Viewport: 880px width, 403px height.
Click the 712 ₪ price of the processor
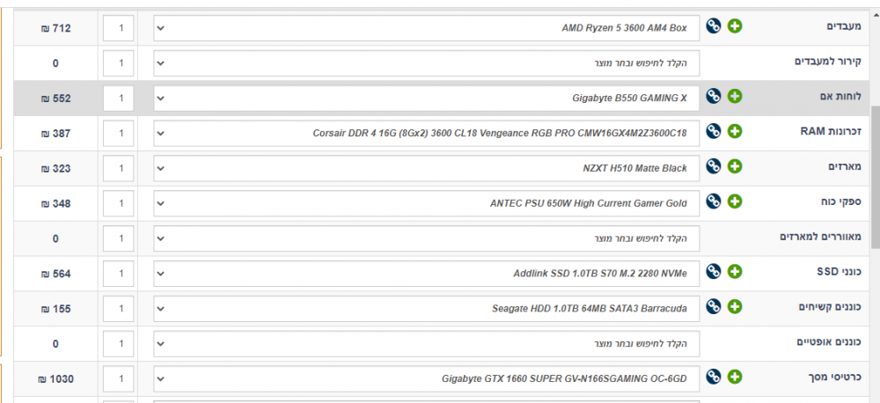pyautogui.click(x=55, y=28)
